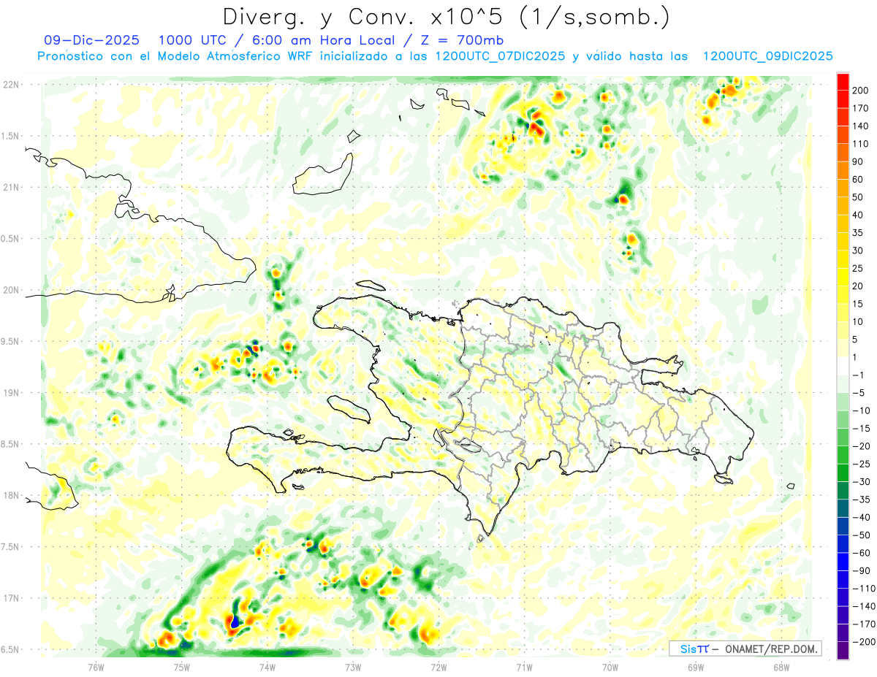Click the '-10' color scale label
The image size is (877, 677).
pos(862,410)
